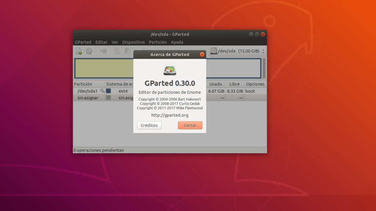Open the Ver menu
This screenshot has height=211, width=376.
[x=115, y=42]
